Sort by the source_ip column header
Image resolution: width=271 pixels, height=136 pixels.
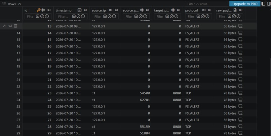coord(99,10)
